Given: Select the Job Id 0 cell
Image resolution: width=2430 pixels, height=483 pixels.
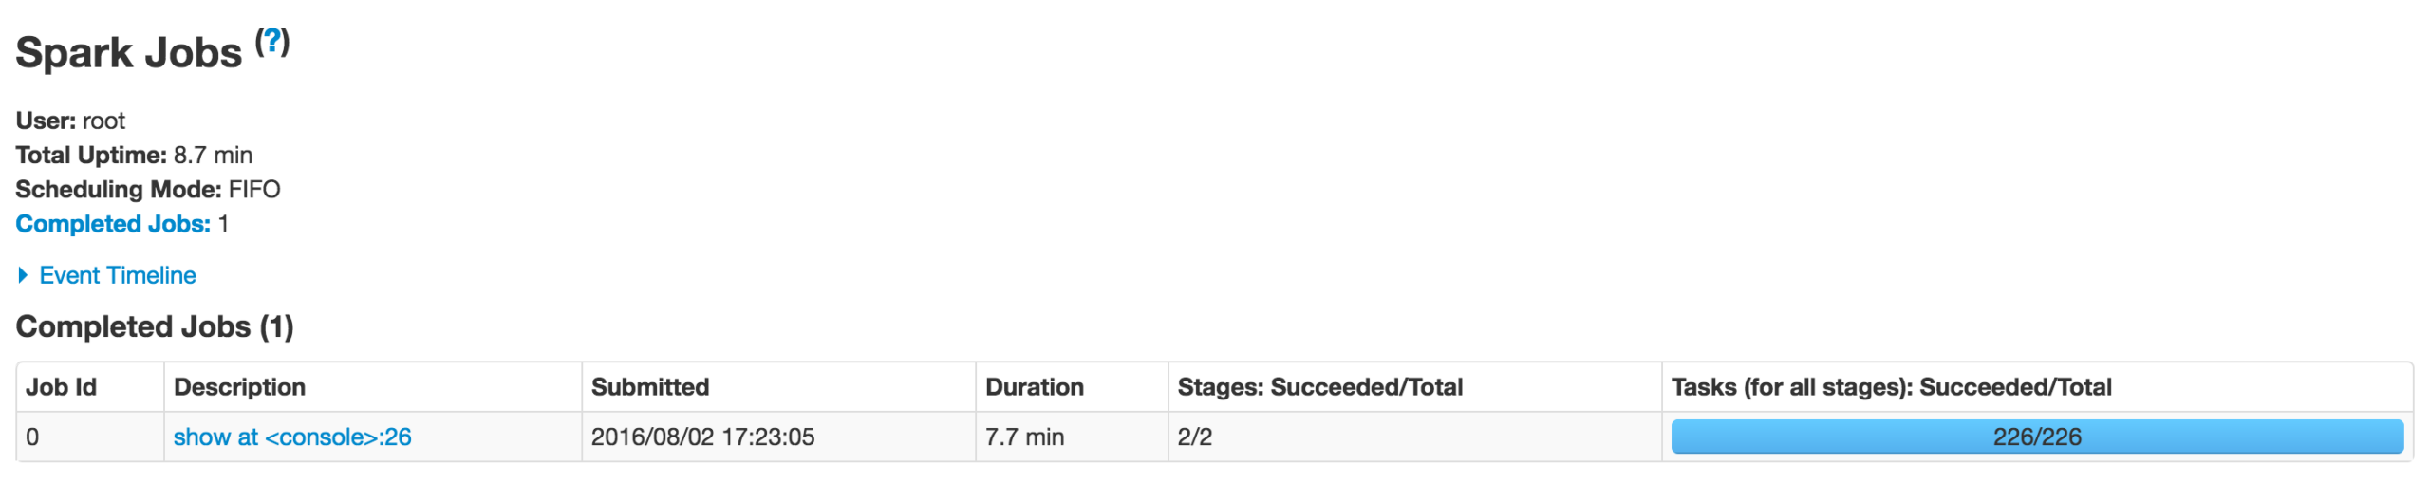Looking at the screenshot, I should click(x=32, y=437).
